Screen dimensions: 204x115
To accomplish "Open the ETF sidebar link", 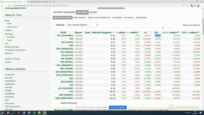I will pos(6,44).
